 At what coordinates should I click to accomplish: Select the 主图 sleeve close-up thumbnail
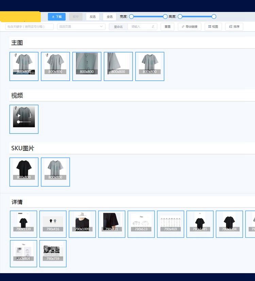118,66
